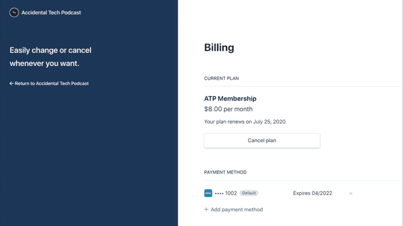Select the Default badge on the card
Viewport: 403px width, 226px height.
coord(249,193)
